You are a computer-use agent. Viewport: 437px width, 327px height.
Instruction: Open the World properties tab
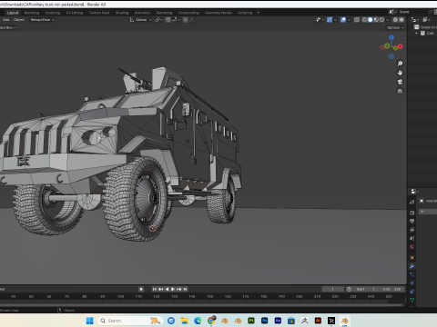pyautogui.click(x=412, y=247)
